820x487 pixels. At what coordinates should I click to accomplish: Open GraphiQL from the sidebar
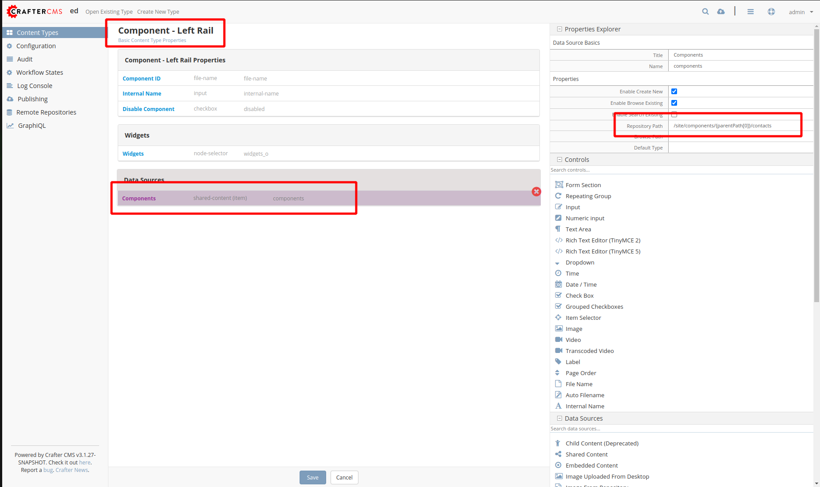point(32,125)
